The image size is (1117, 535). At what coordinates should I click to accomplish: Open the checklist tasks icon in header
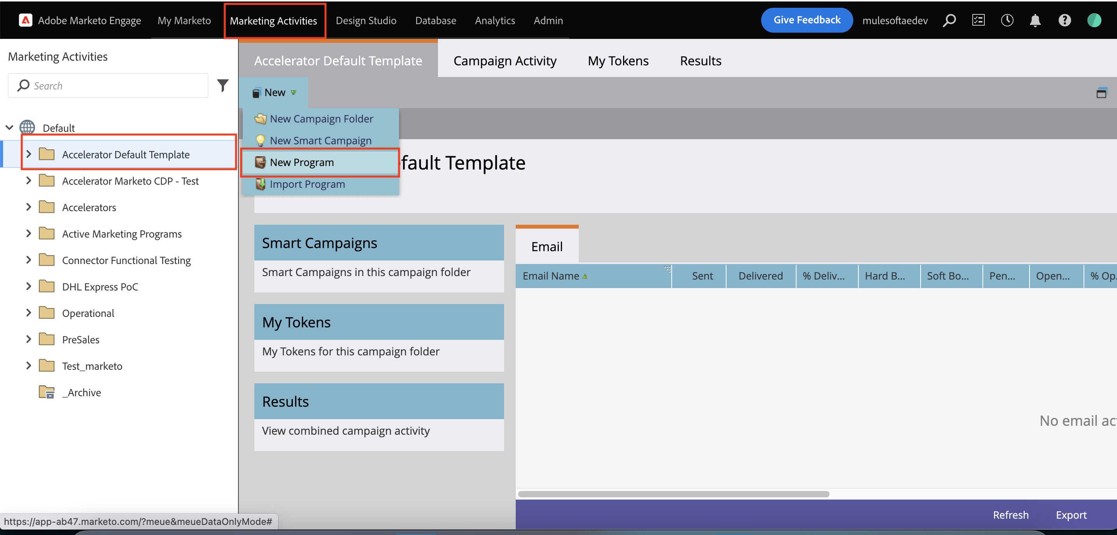coord(978,20)
